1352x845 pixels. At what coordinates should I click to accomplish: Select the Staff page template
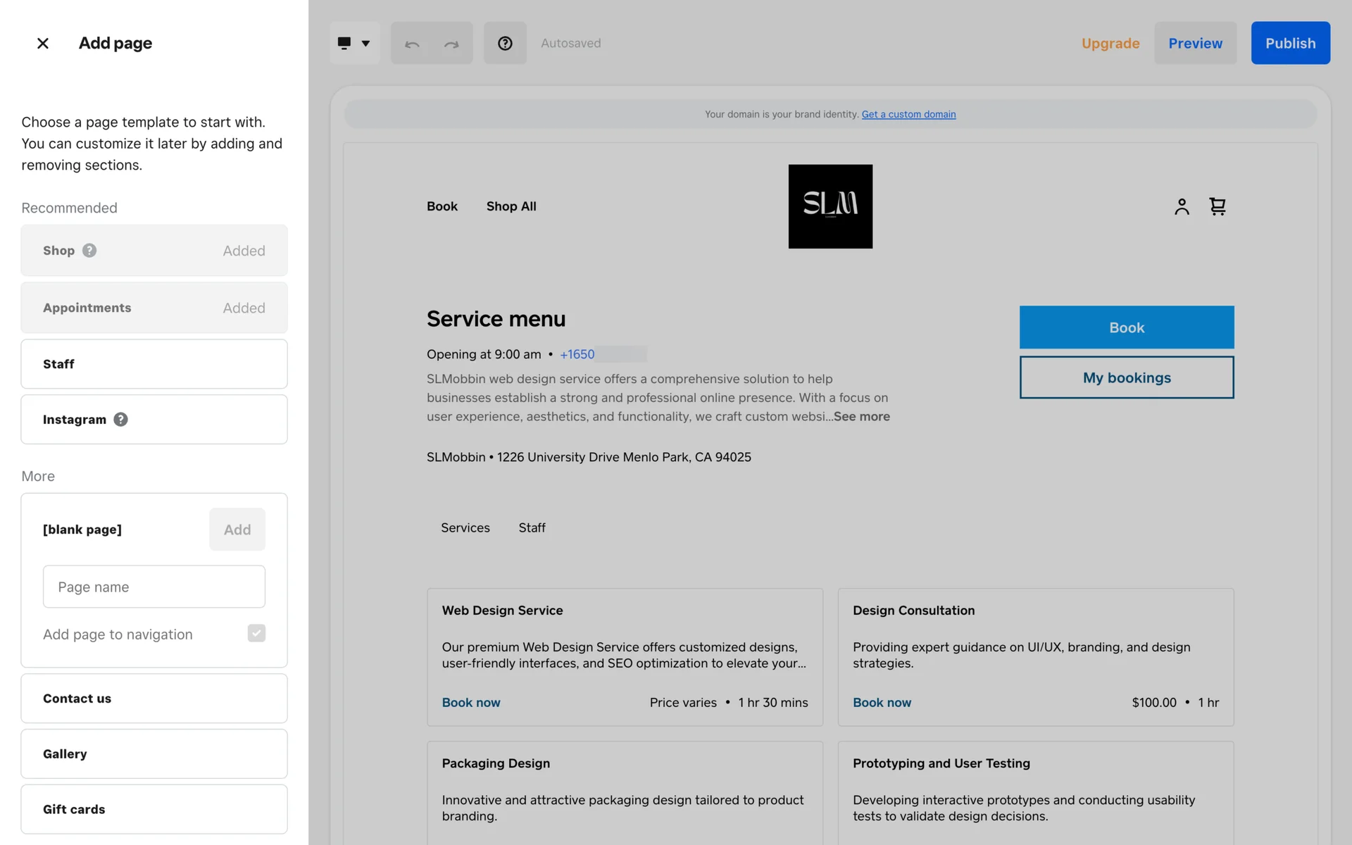click(x=154, y=364)
